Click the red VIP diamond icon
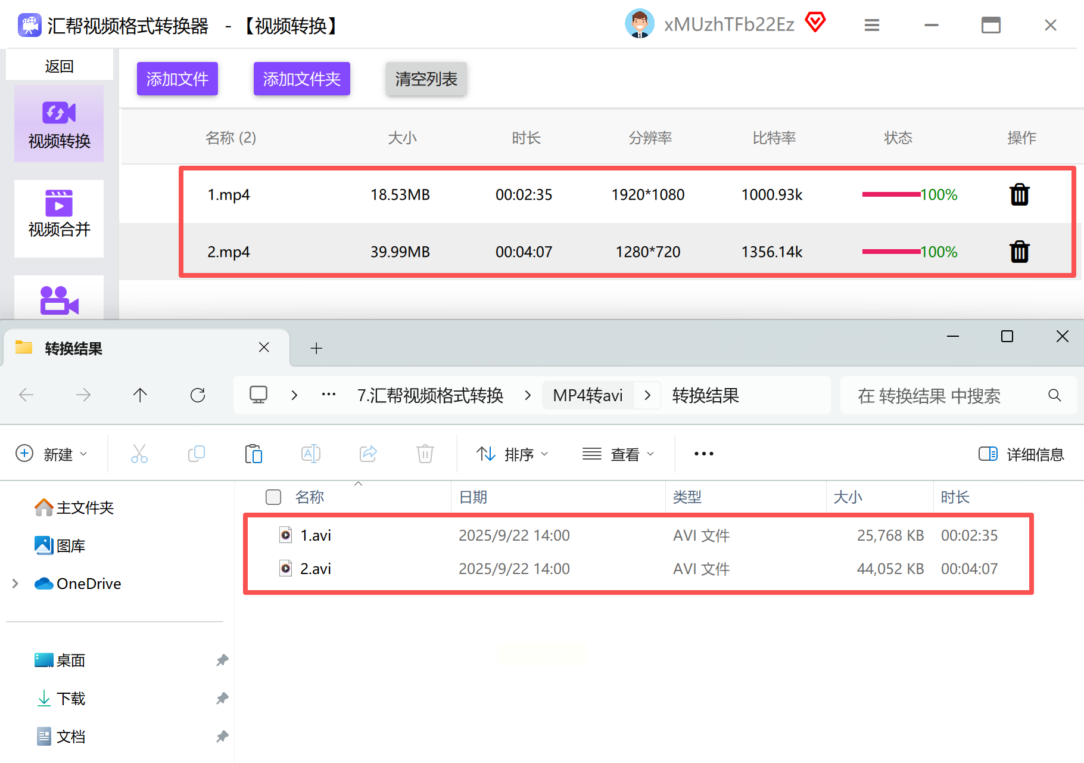 point(815,23)
